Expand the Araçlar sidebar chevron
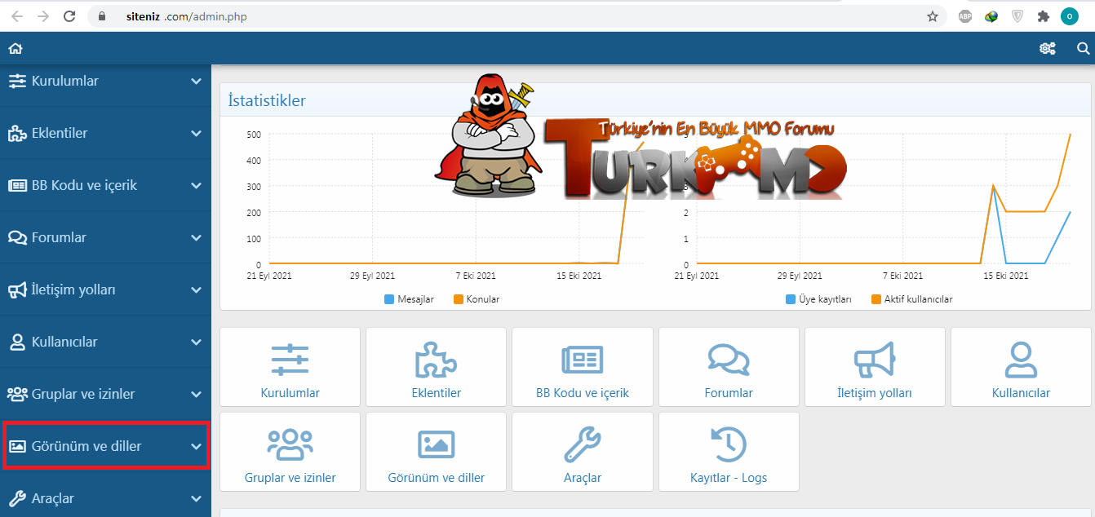 click(196, 498)
